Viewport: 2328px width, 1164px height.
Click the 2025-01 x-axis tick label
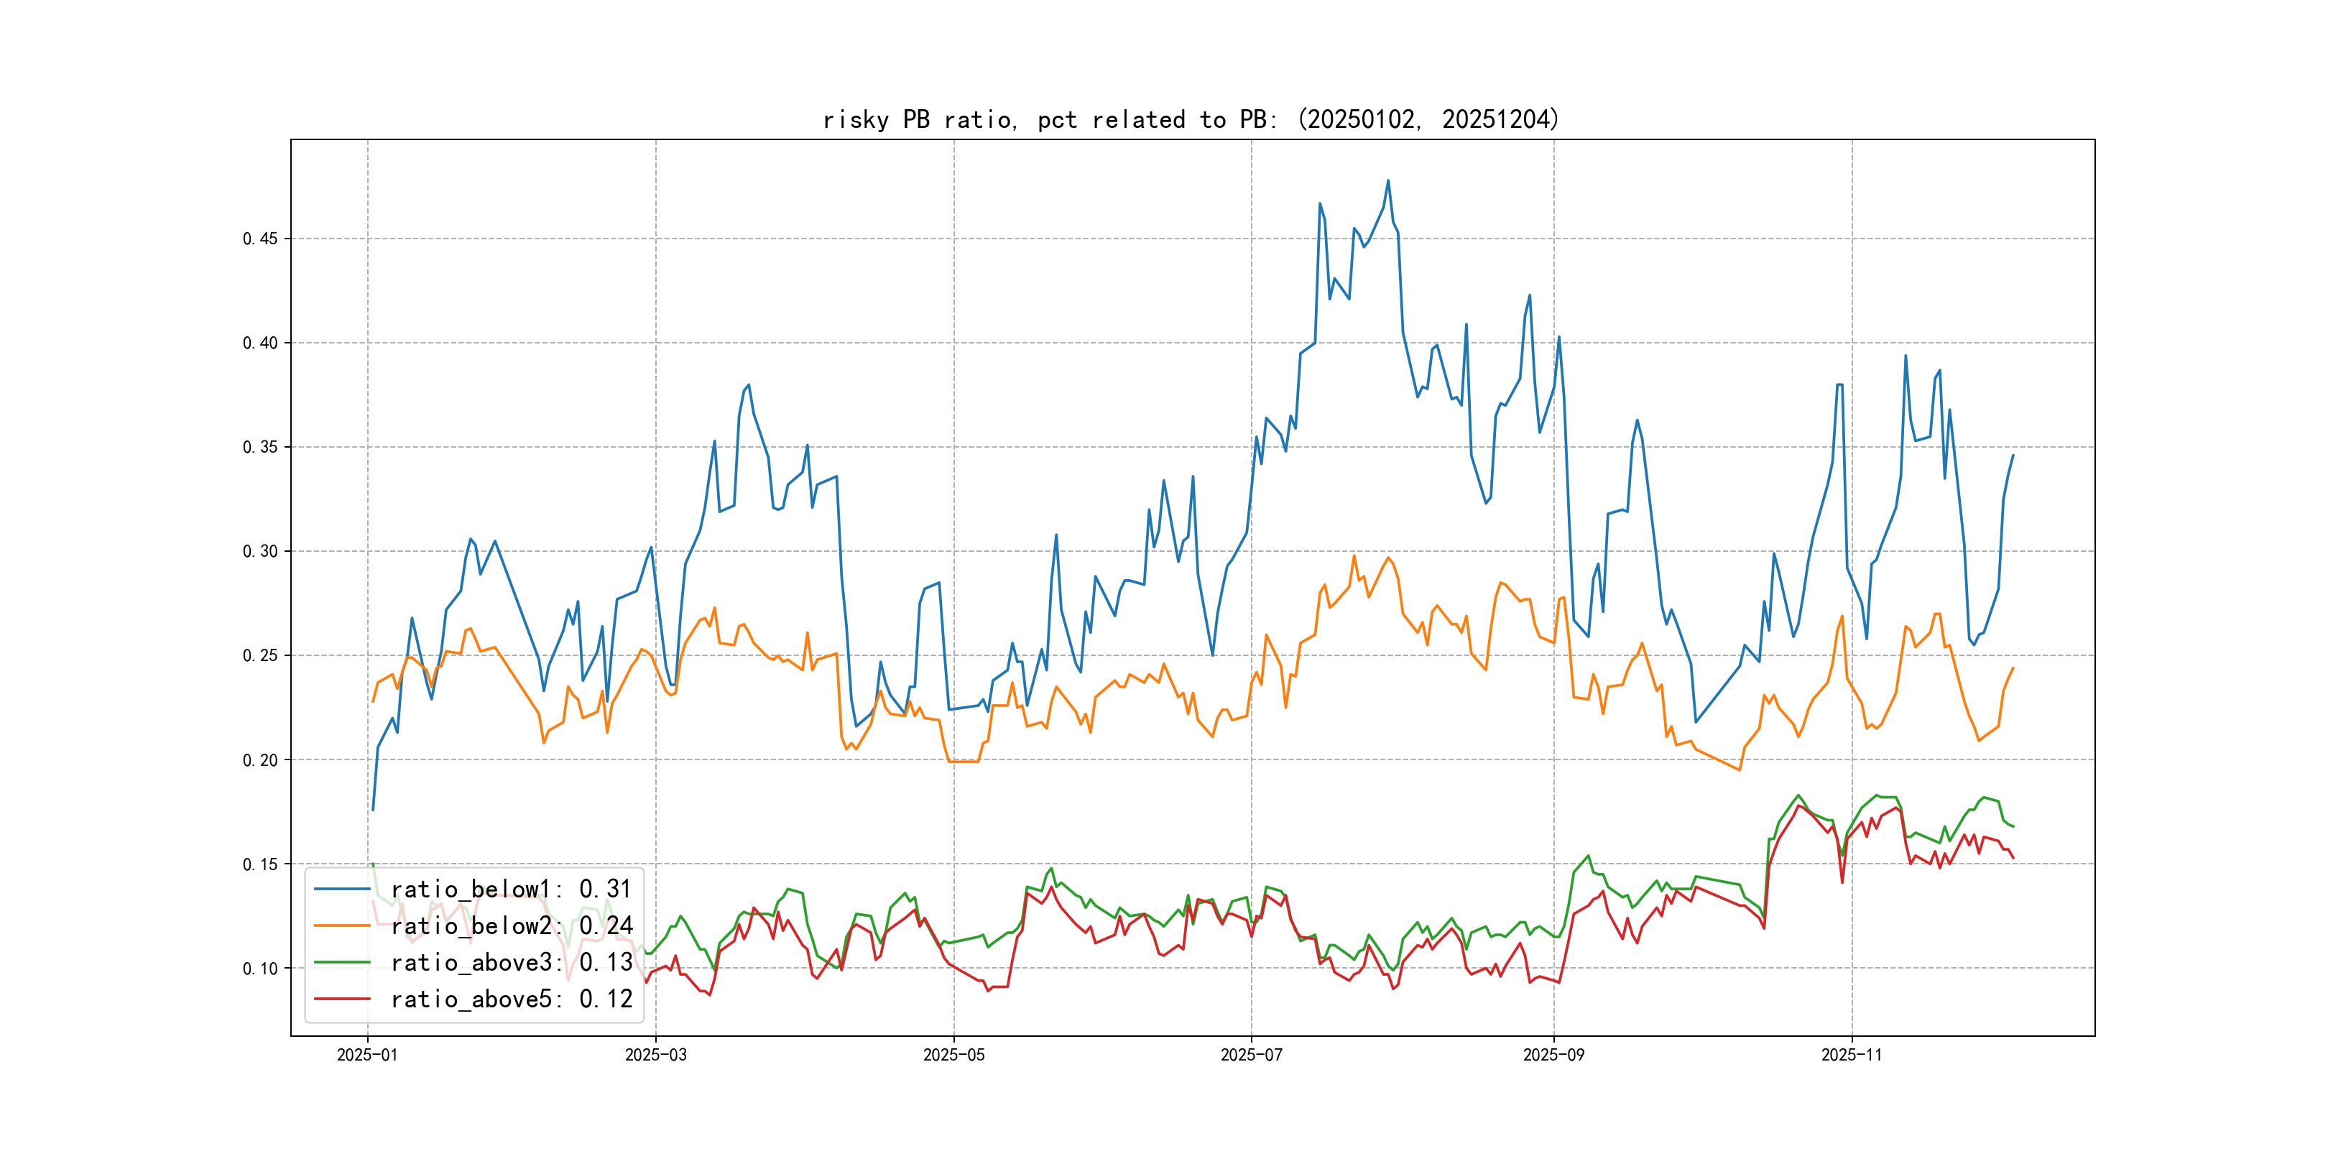coord(367,1056)
